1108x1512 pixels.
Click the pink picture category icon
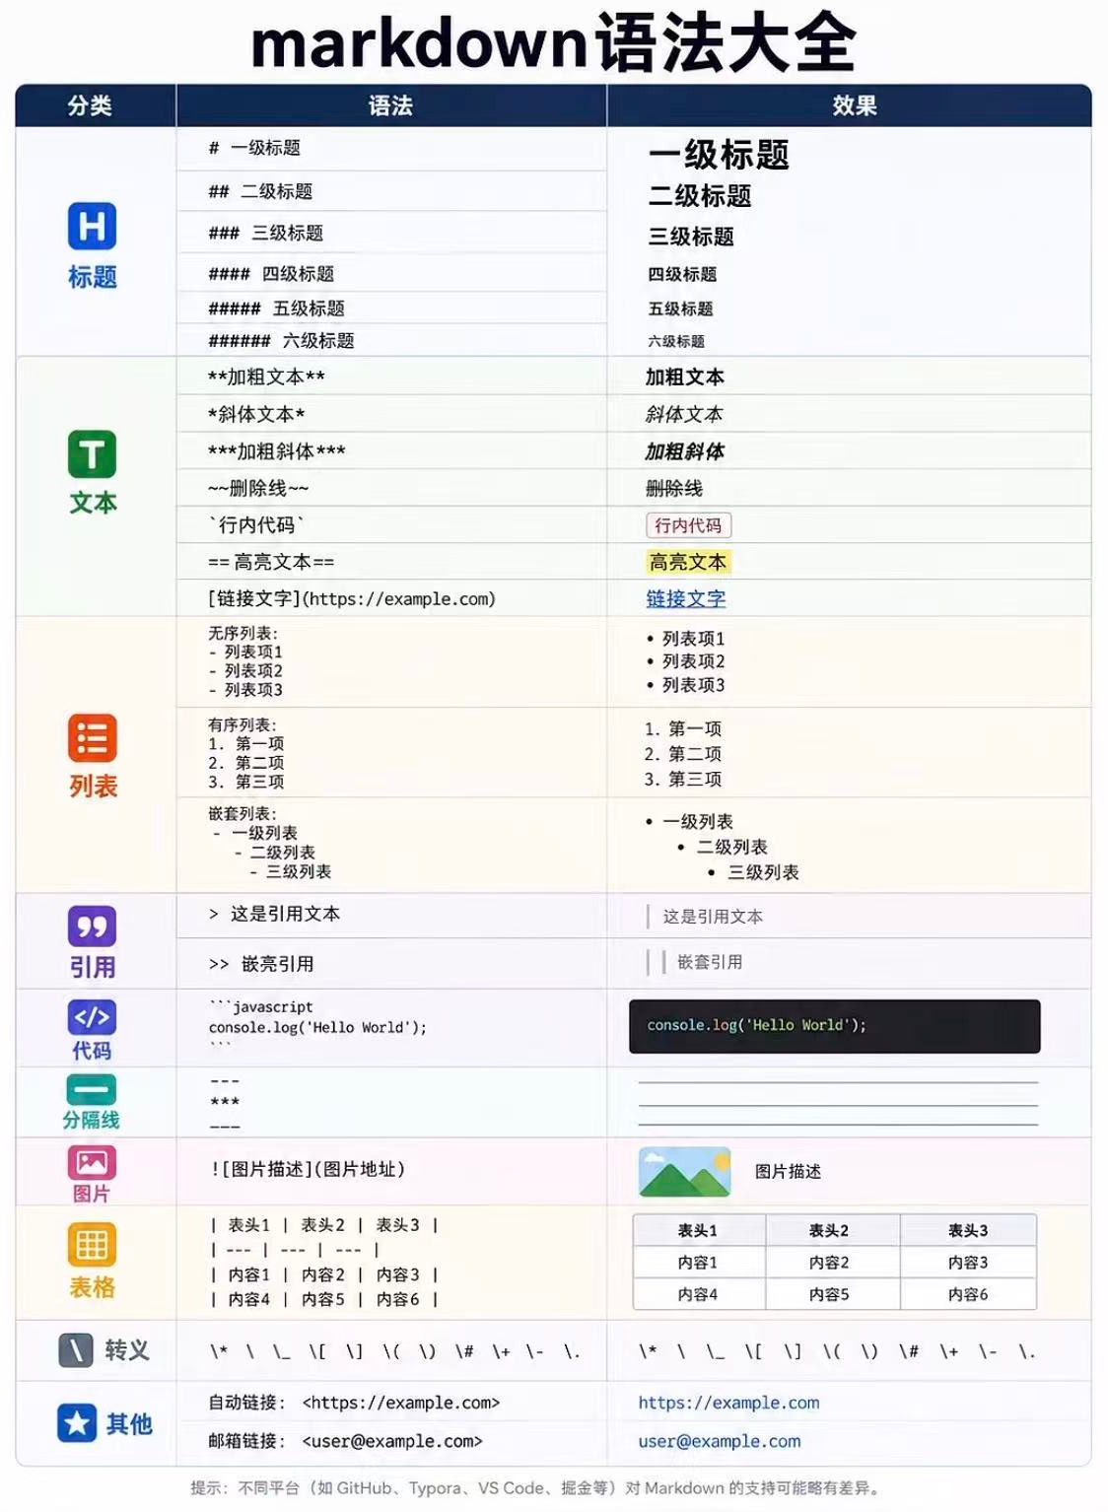tap(92, 1162)
